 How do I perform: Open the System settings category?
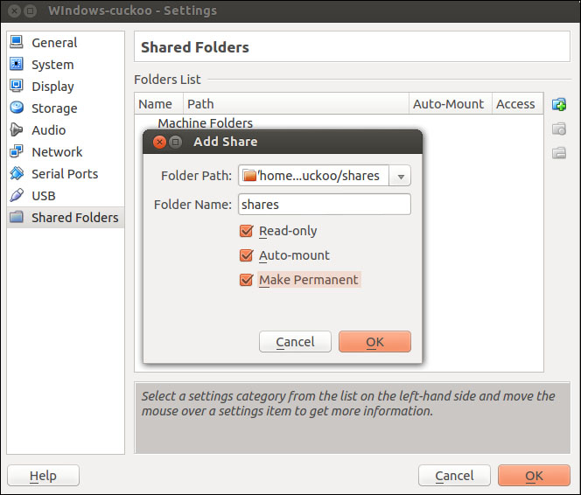[66, 65]
